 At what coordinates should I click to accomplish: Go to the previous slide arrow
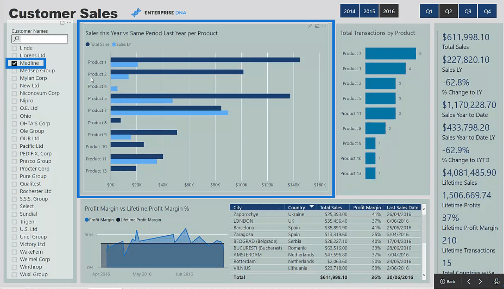469,282
